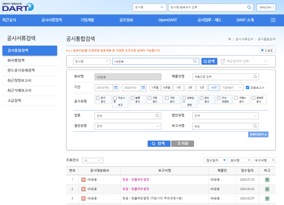Open the 기업개황 menu
This screenshot has height=205, width=284.
click(87, 20)
